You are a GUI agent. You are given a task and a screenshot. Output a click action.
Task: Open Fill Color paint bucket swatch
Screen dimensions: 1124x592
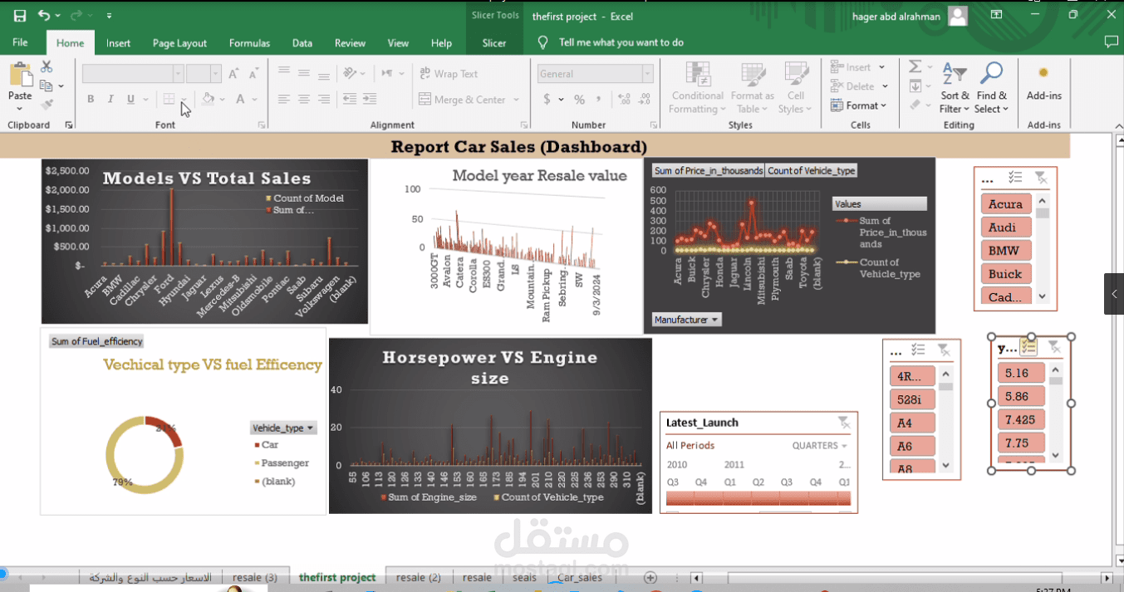[209, 100]
